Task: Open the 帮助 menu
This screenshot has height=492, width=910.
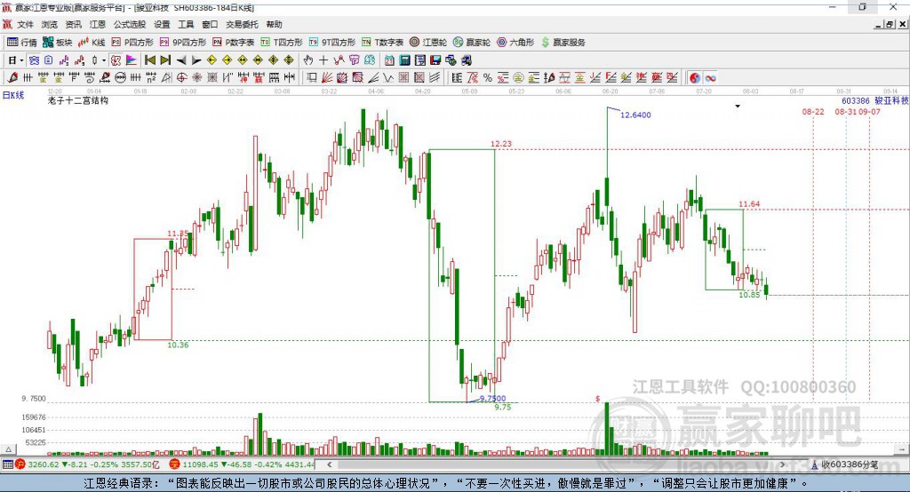Action: pos(274,24)
